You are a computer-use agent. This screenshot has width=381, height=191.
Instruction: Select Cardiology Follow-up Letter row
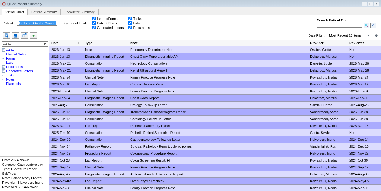(215, 119)
